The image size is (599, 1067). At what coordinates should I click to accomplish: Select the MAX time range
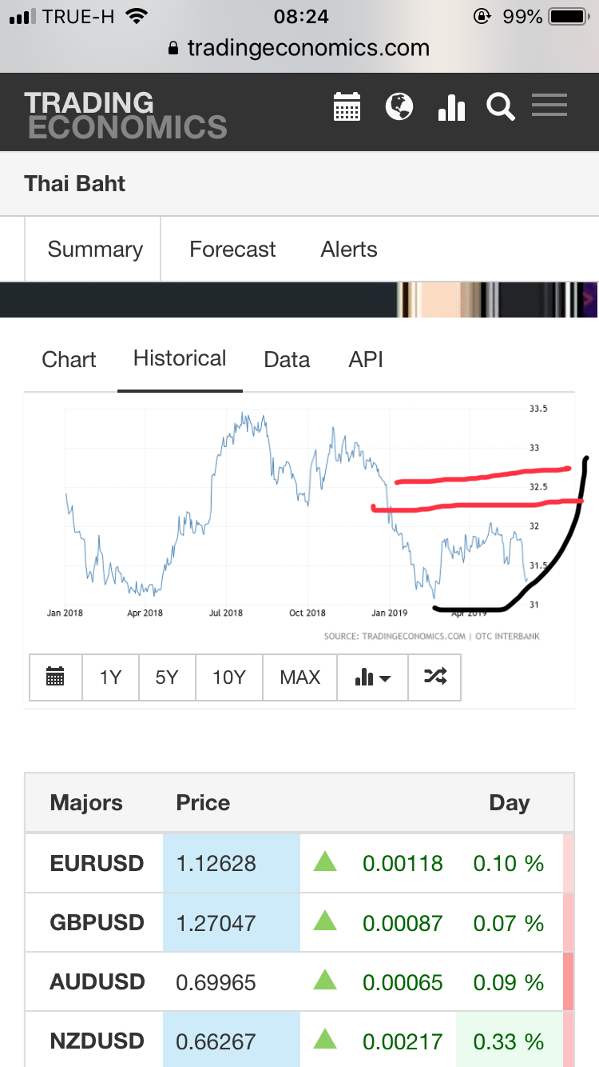point(299,677)
